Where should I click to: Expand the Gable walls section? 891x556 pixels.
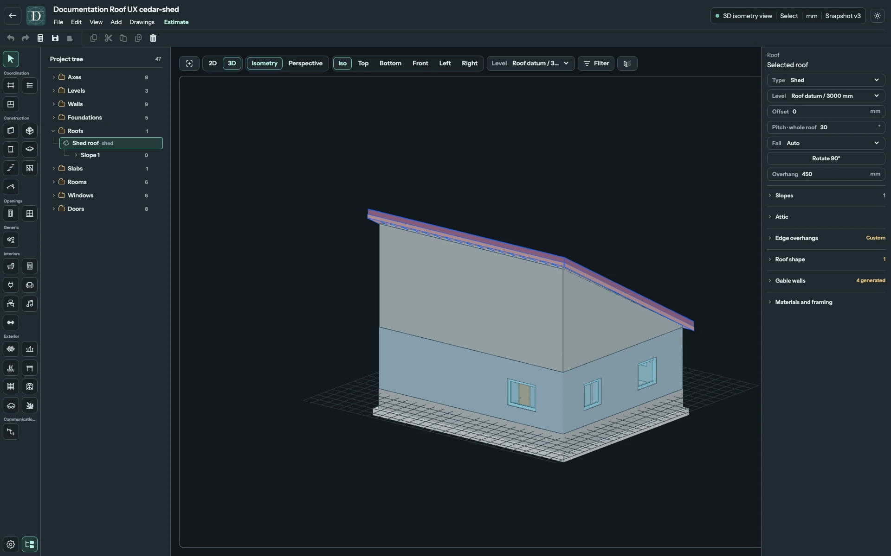[826, 281]
